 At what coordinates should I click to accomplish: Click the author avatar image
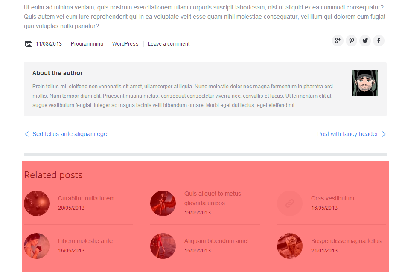(x=365, y=83)
